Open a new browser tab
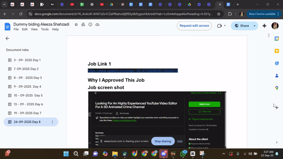283x159 pixels. [238, 4]
